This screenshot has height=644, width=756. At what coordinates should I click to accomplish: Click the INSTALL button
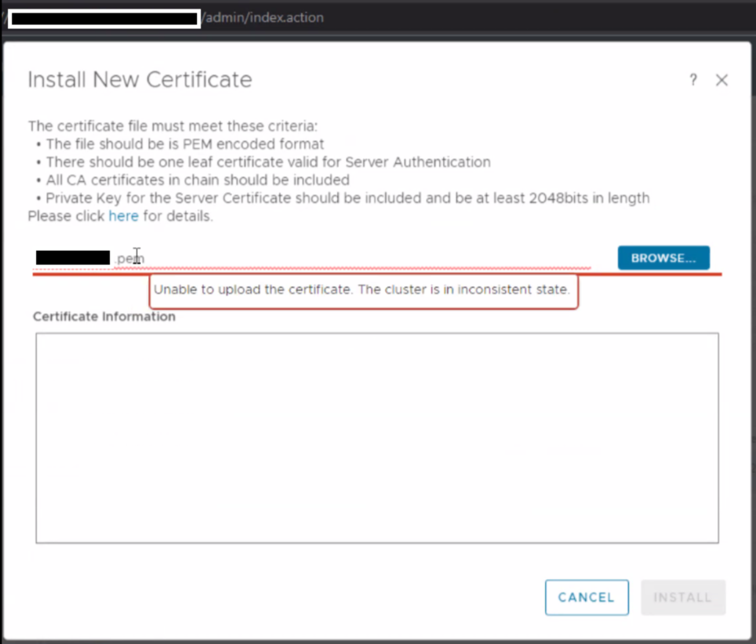pyautogui.click(x=682, y=597)
